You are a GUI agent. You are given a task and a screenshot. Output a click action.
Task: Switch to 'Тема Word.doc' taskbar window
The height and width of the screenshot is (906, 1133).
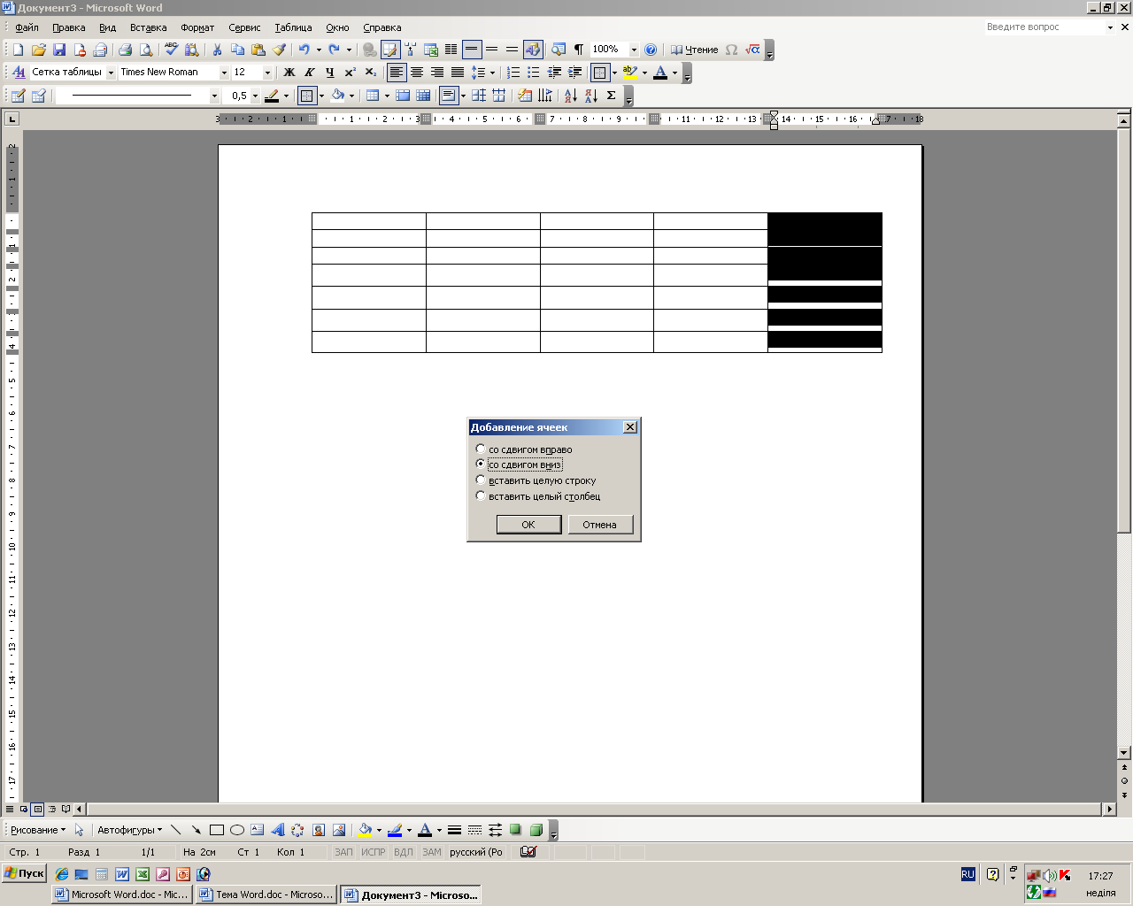266,894
